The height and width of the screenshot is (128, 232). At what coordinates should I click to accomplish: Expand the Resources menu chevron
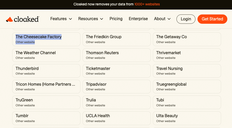[102, 19]
